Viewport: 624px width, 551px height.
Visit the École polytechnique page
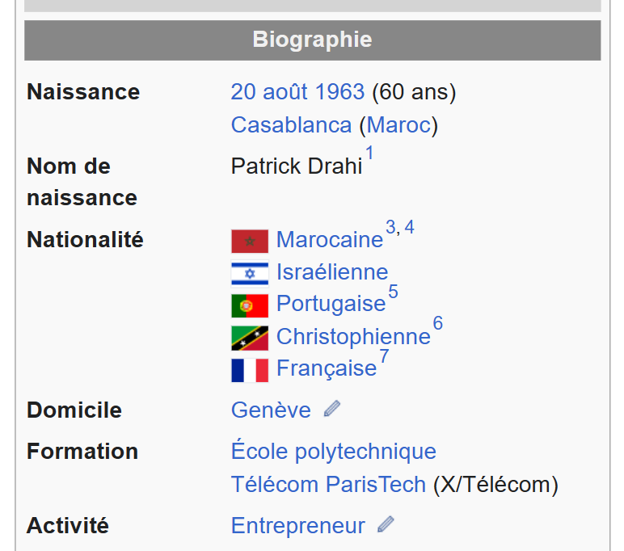[x=333, y=451]
